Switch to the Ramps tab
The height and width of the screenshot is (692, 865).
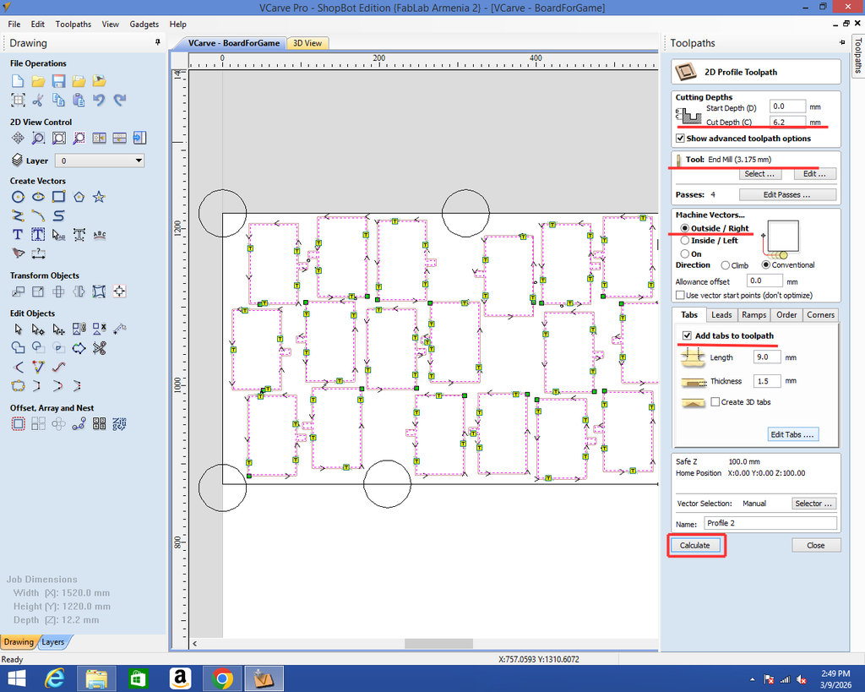[x=753, y=314]
